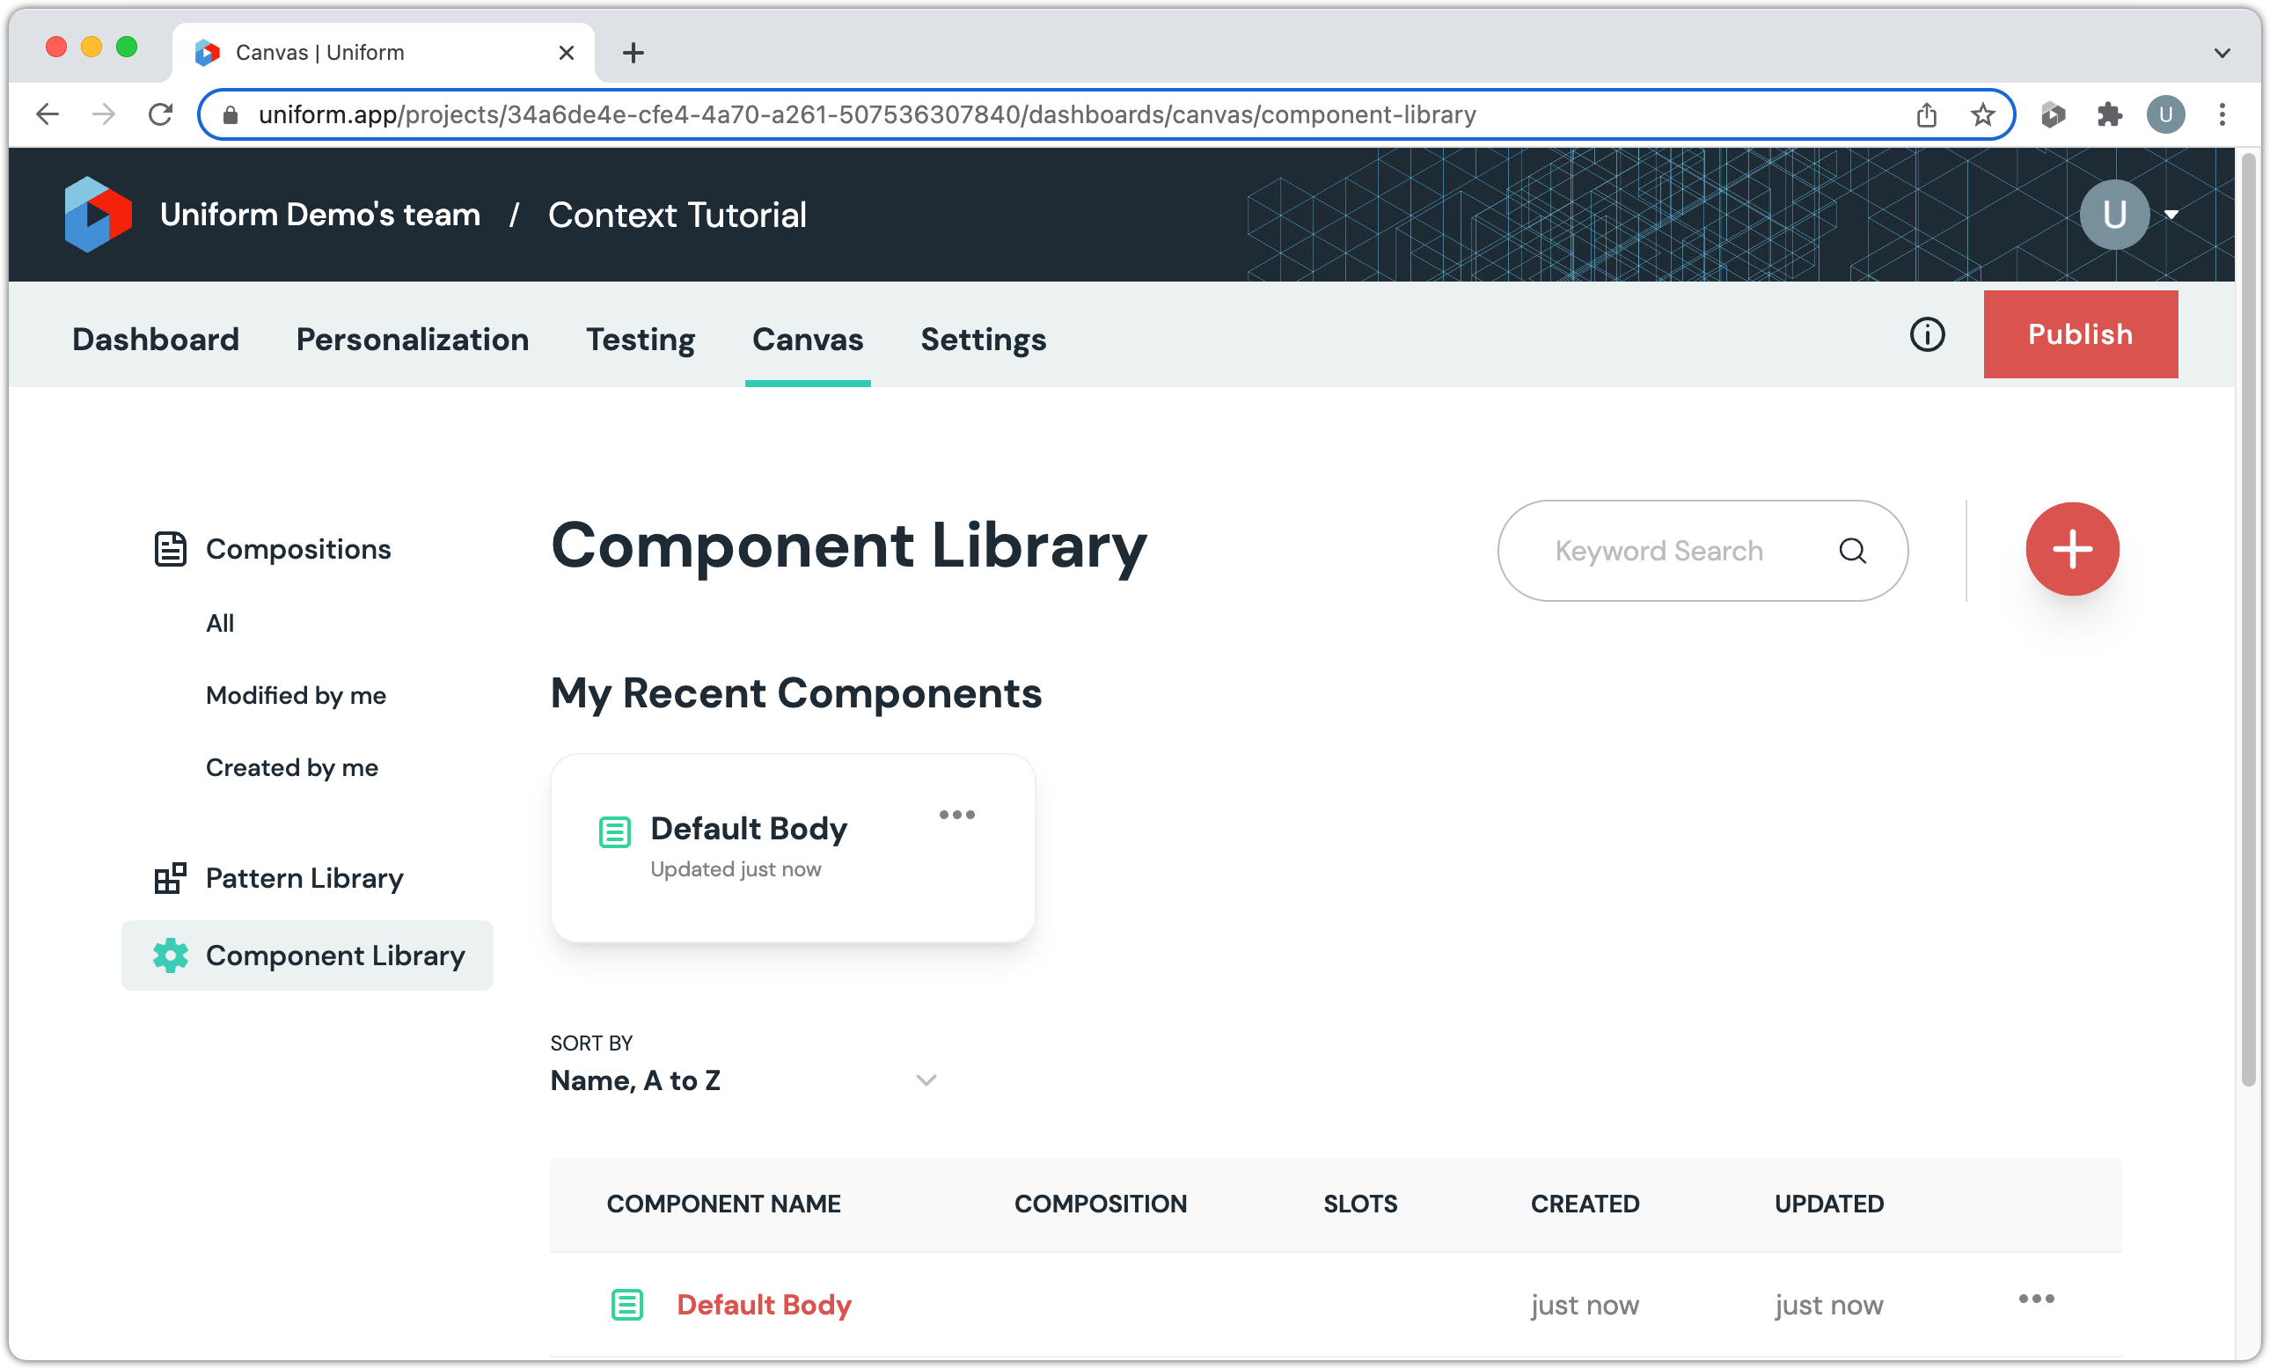Click the share icon in address bar
Screen dimensions: 2270x1369
pos(1926,115)
